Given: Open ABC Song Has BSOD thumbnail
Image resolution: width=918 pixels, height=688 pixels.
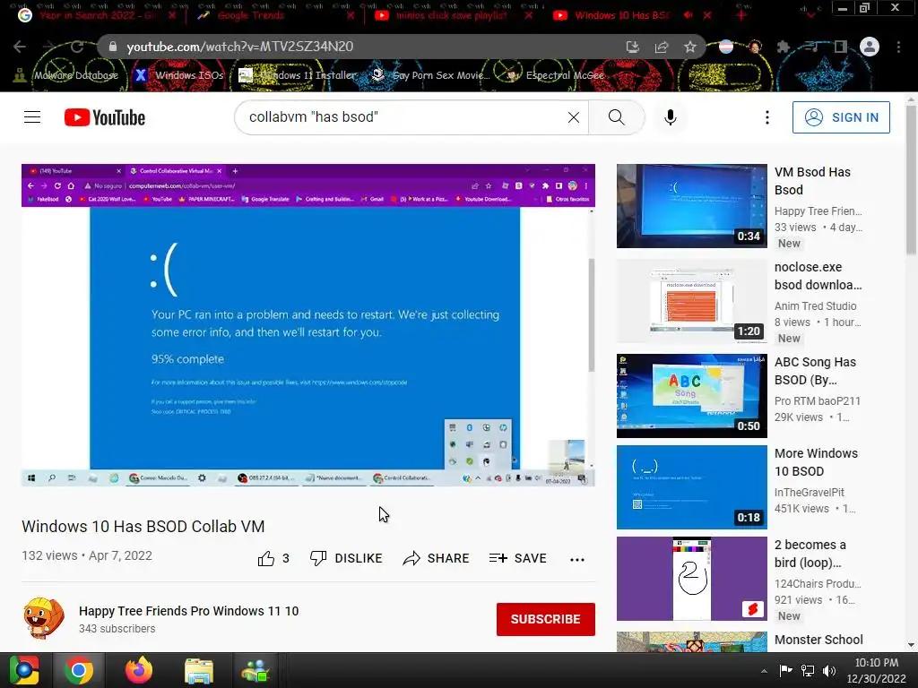Looking at the screenshot, I should pos(691,395).
